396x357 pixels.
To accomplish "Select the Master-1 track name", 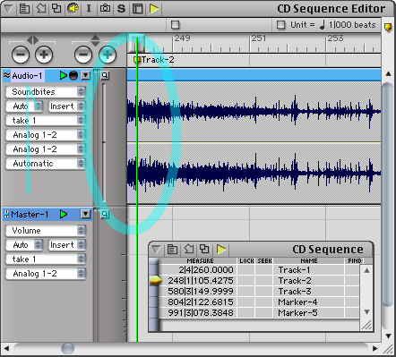I will [x=30, y=215].
